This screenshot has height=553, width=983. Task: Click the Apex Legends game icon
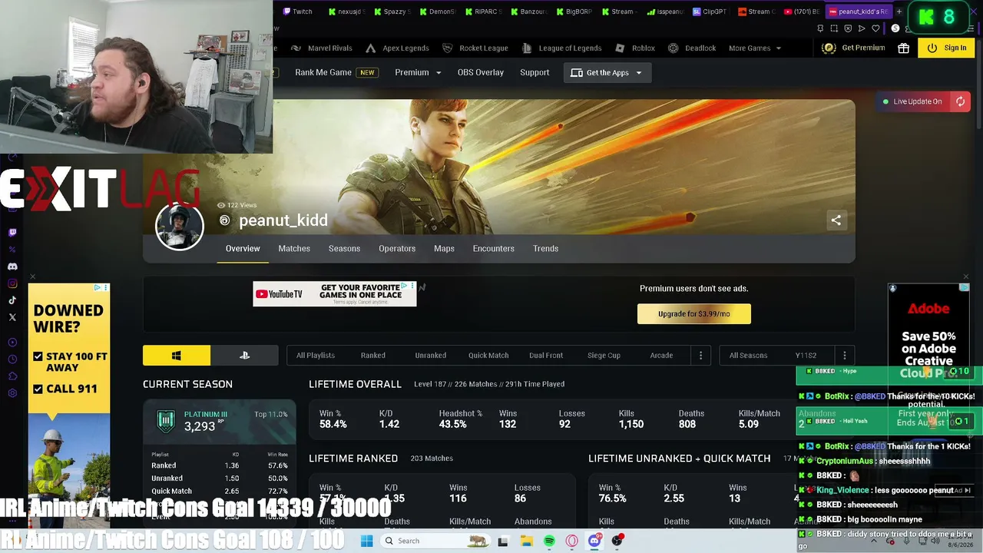pyautogui.click(x=370, y=48)
